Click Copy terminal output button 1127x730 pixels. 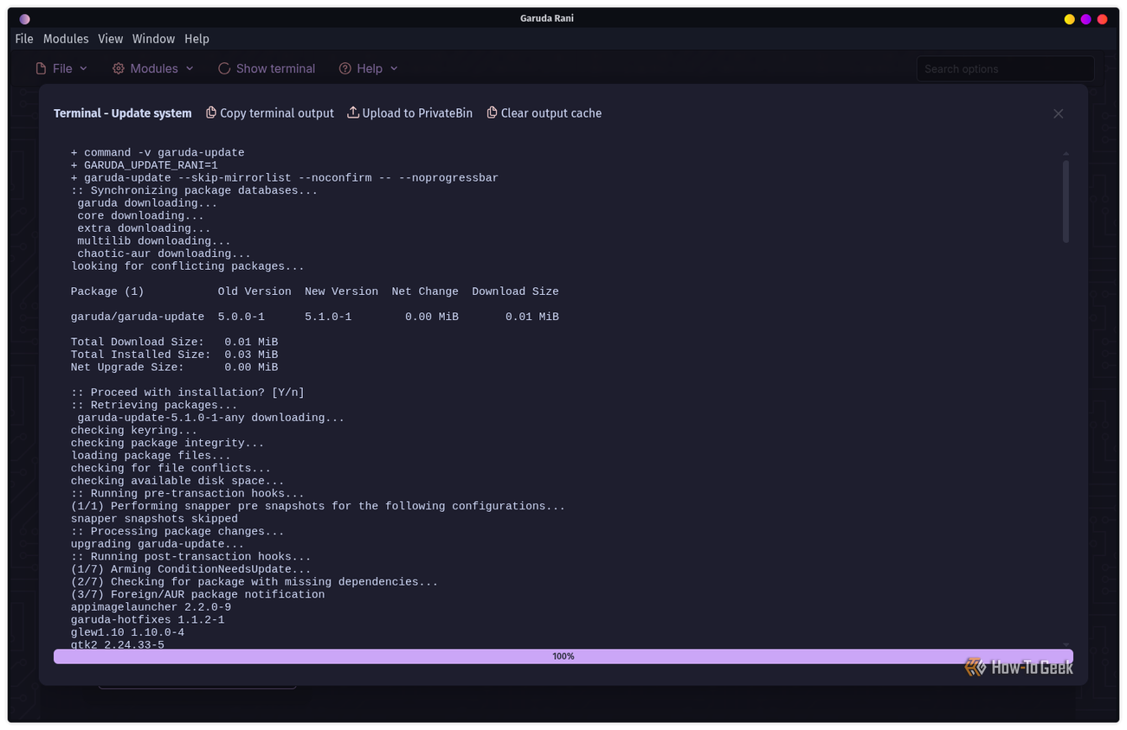270,113
